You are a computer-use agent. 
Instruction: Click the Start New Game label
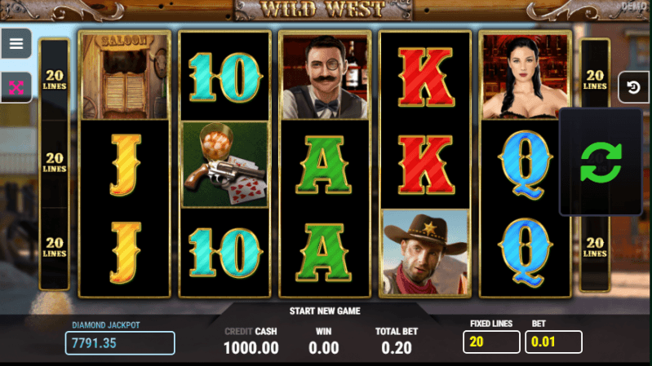pos(325,311)
